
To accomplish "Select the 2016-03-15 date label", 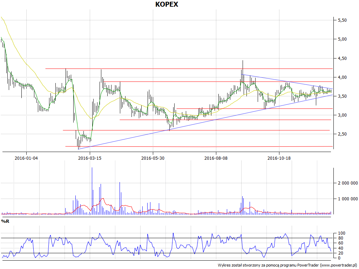I will (x=90, y=158).
